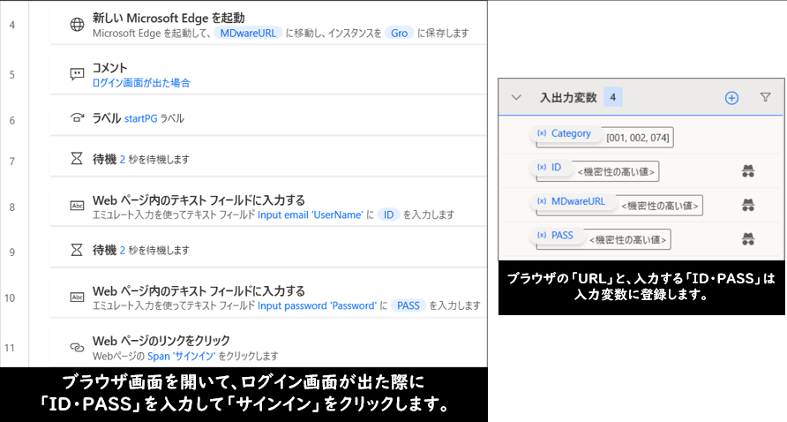Click the 入出力変数 panel header title
The height and width of the screenshot is (422, 787).
coord(568,97)
